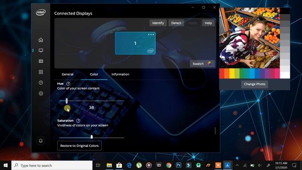This screenshot has height=170, width=302.
Task: Open Microsoft Store from the taskbar
Action: [119, 165]
